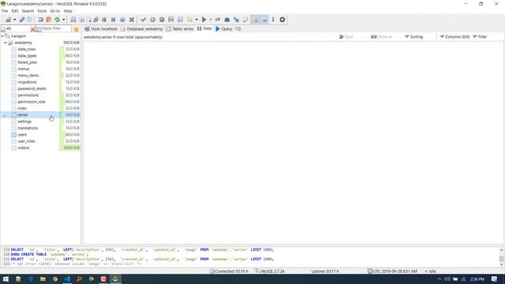The image size is (505, 284).
Task: Click the blue help circle icon
Action: point(122,20)
